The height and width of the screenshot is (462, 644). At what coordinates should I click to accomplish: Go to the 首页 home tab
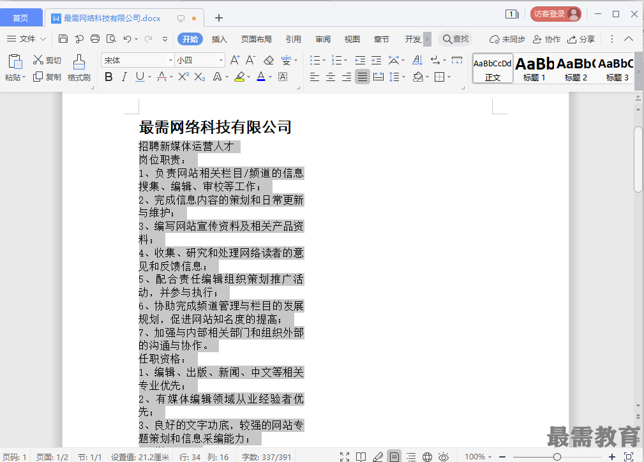(x=20, y=18)
